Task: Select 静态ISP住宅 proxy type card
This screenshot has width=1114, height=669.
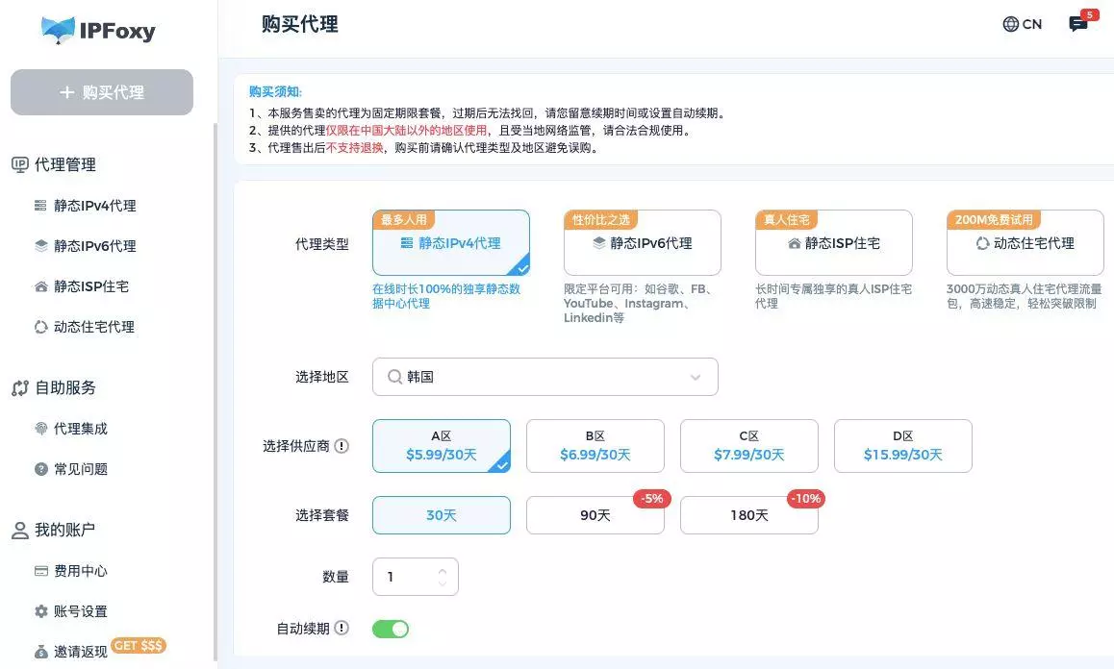Action: tap(834, 243)
